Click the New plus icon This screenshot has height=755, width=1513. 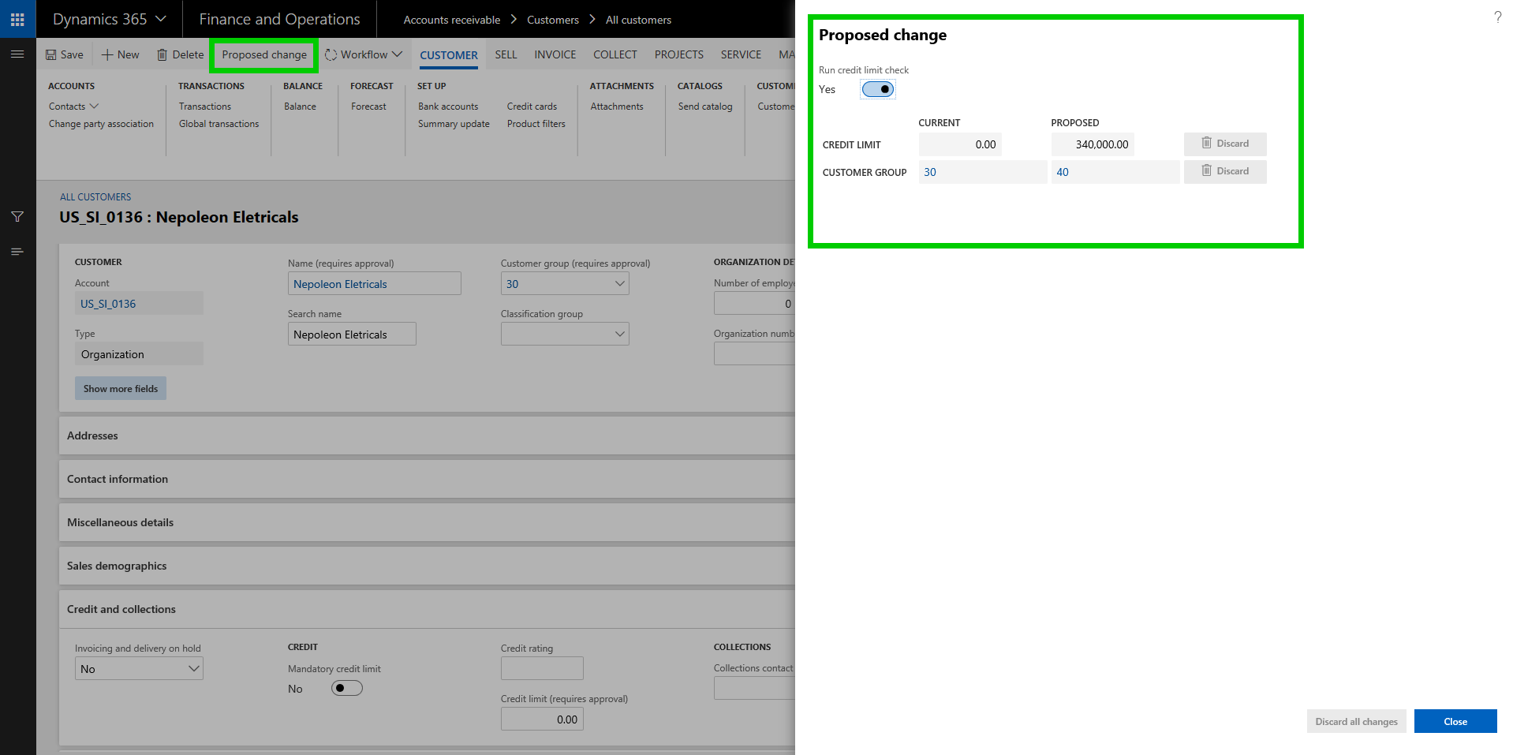pos(107,54)
